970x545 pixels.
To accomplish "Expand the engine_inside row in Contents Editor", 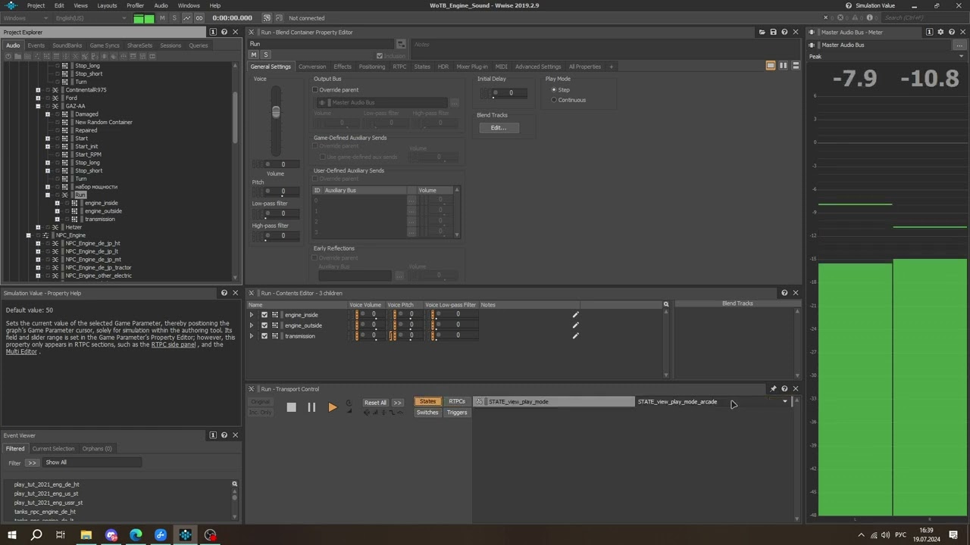I will pyautogui.click(x=252, y=315).
